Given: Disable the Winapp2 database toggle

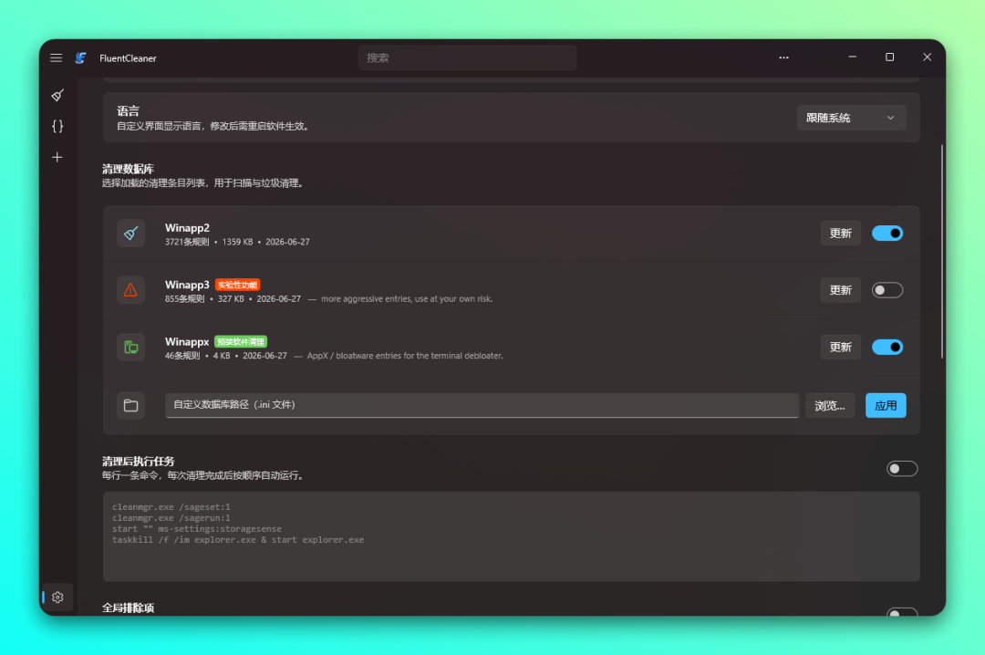Looking at the screenshot, I should [887, 234].
